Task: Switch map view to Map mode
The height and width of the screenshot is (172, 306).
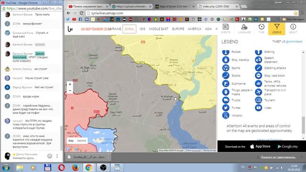Action: (71, 140)
